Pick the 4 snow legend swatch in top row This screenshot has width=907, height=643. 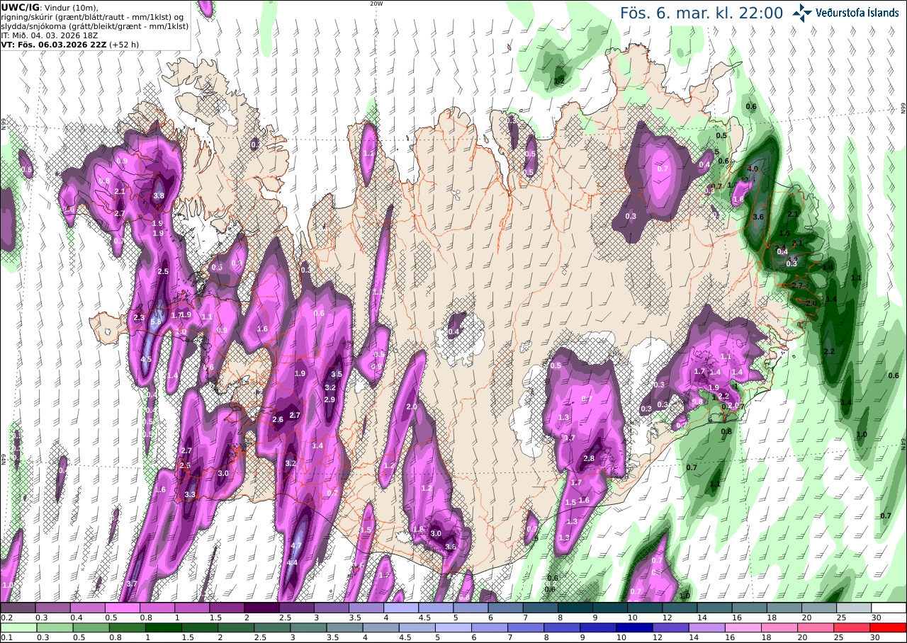tap(401, 608)
